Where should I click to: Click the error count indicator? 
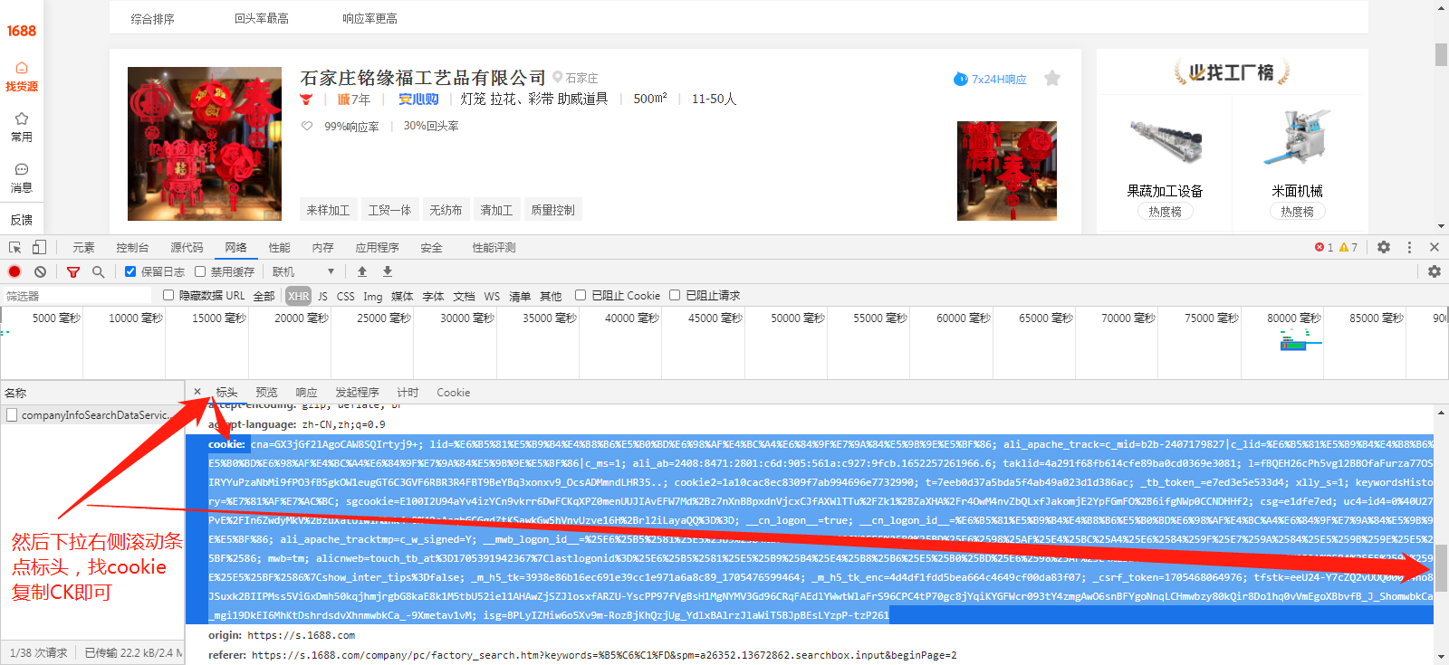(1324, 247)
